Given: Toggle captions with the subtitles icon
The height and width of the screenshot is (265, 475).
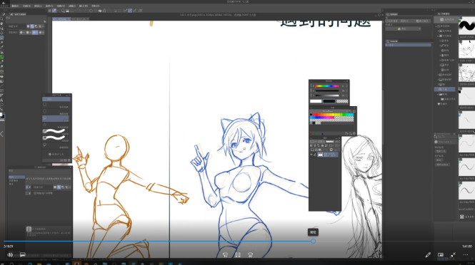Looking at the screenshot, I should point(23,255).
